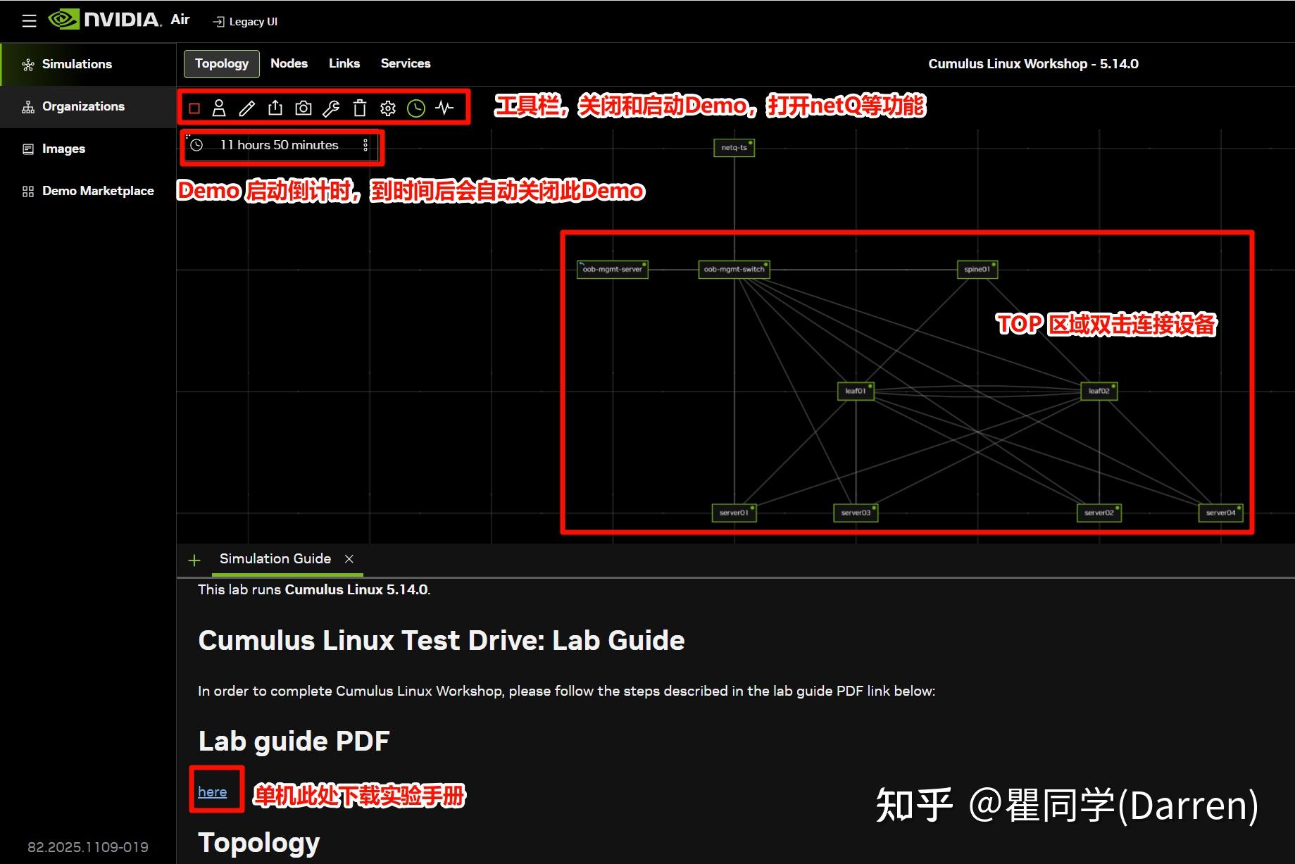The image size is (1295, 864).
Task: Open the edit pencil tool
Action: (x=246, y=108)
